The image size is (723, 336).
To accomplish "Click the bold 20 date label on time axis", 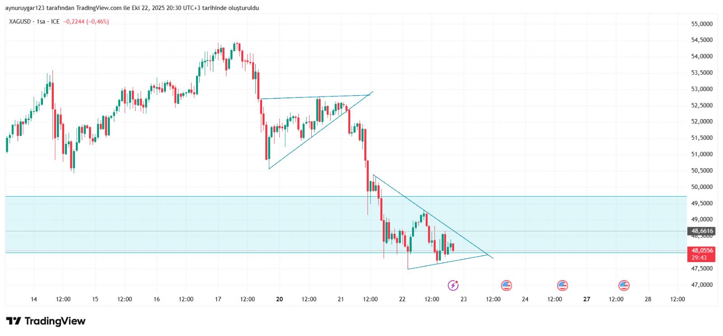I will [x=279, y=299].
